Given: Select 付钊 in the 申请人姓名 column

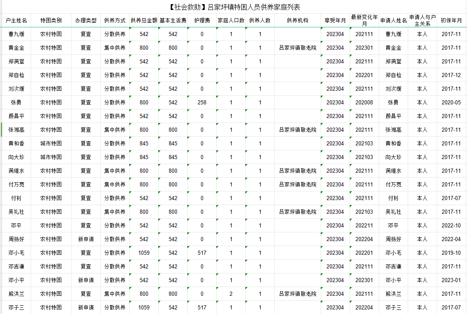Looking at the screenshot, I should click(393, 198).
